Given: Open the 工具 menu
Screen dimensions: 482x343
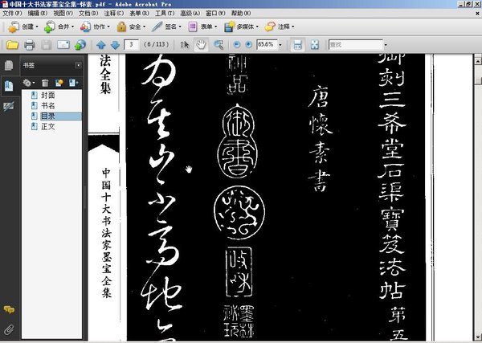Looking at the screenshot, I should (165, 14).
